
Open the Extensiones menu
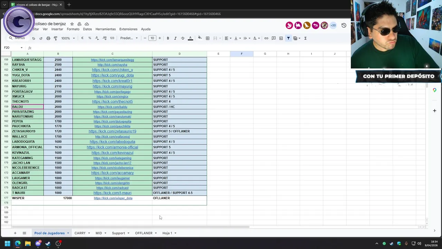tap(128, 29)
